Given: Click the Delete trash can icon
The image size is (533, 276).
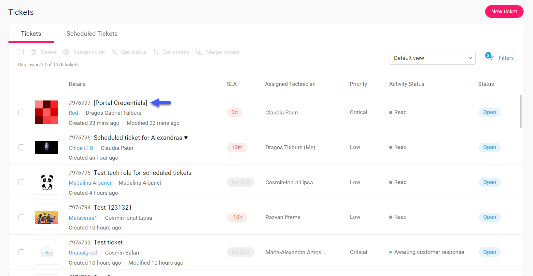Looking at the screenshot, I should 34,52.
